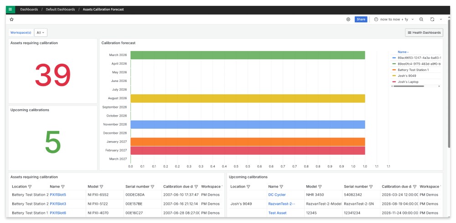Click the Workspace(s) variable label
Image resolution: width=456 pixels, height=223 pixels.
(21, 32)
